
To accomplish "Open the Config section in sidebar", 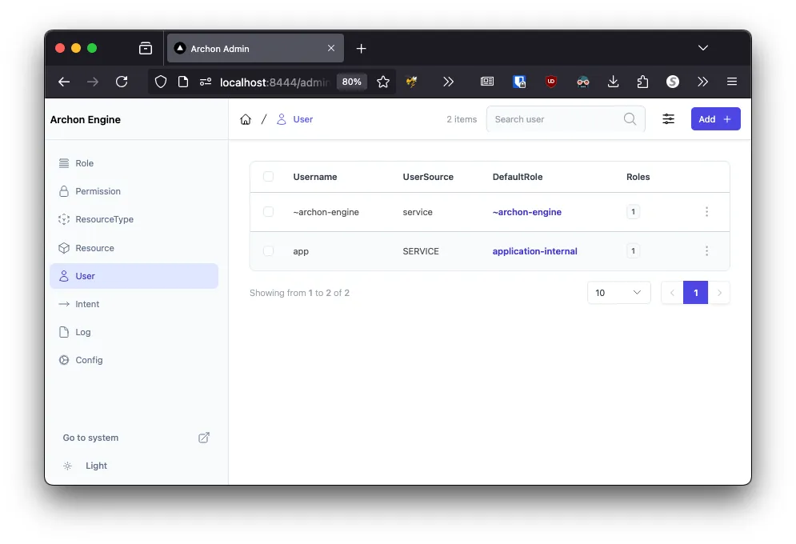I will 134,360.
